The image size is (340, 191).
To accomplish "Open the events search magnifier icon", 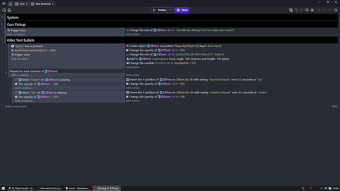I will pos(336,10).
